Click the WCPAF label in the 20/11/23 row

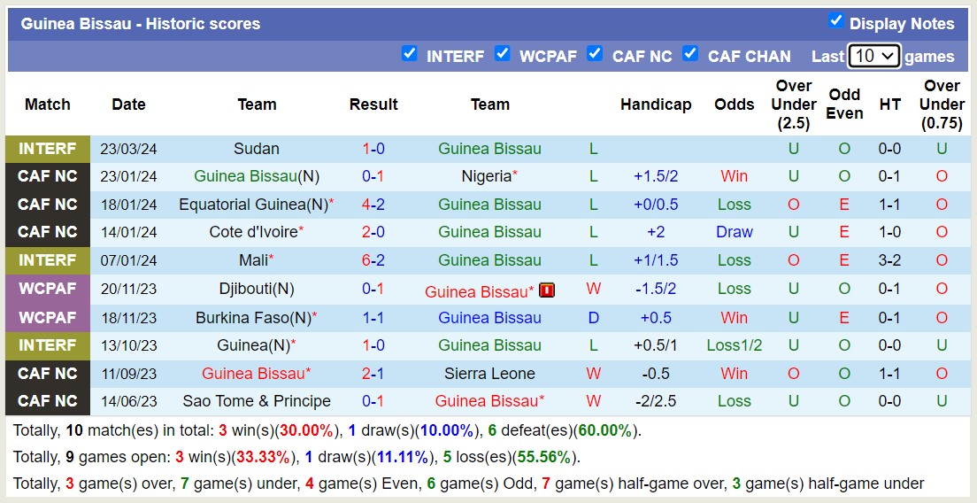48,289
